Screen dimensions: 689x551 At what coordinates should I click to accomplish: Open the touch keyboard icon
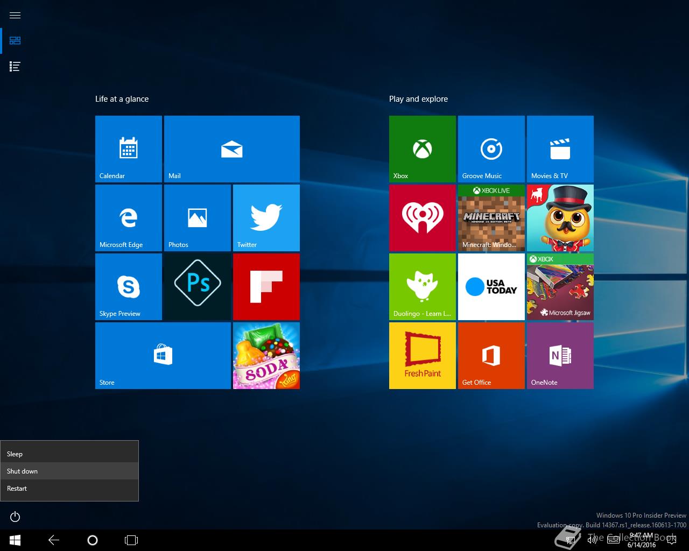(613, 540)
